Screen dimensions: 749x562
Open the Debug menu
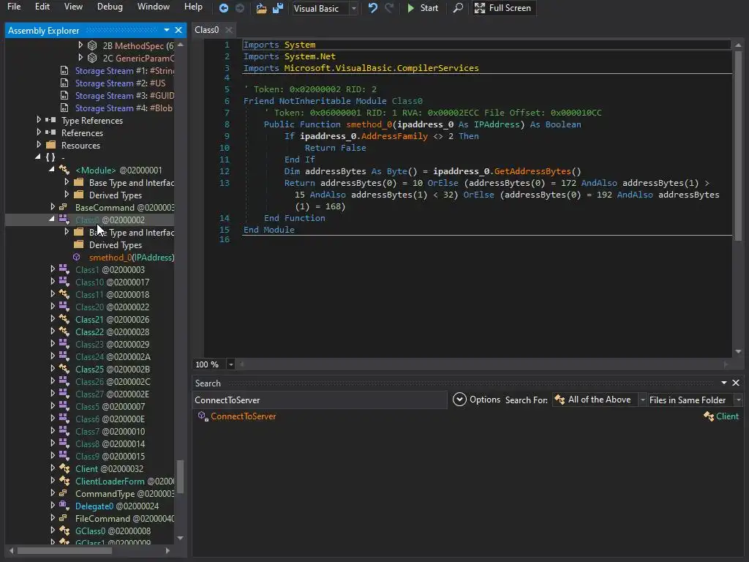(110, 7)
